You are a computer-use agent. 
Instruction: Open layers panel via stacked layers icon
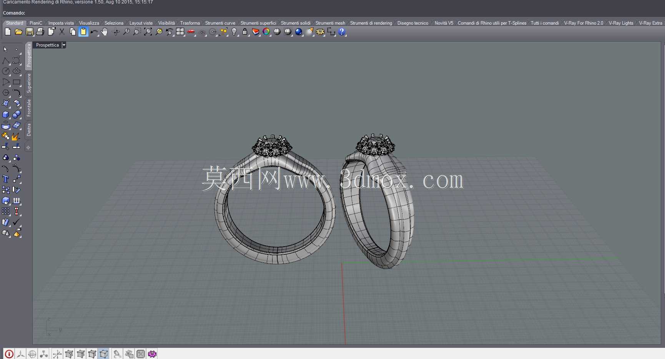pos(256,32)
